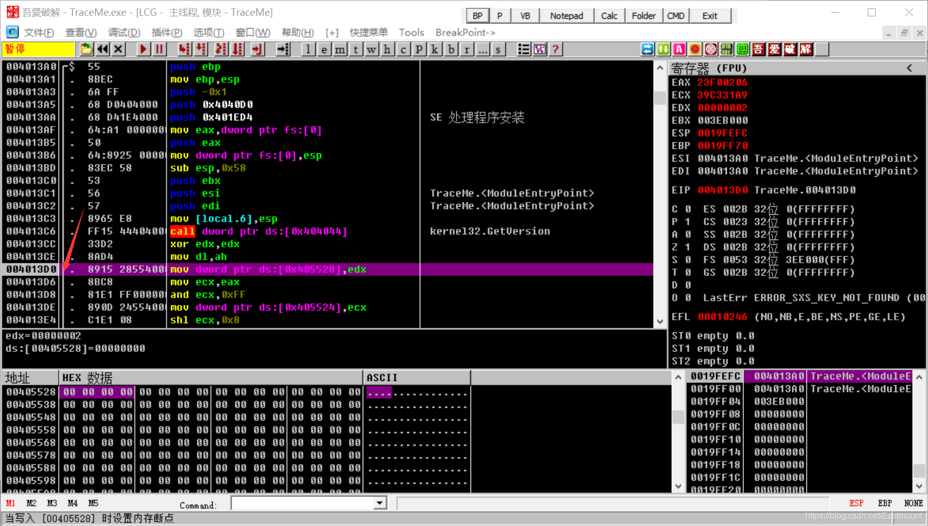Click the blue swap arrows plugin icon

pyautogui.click(x=648, y=50)
